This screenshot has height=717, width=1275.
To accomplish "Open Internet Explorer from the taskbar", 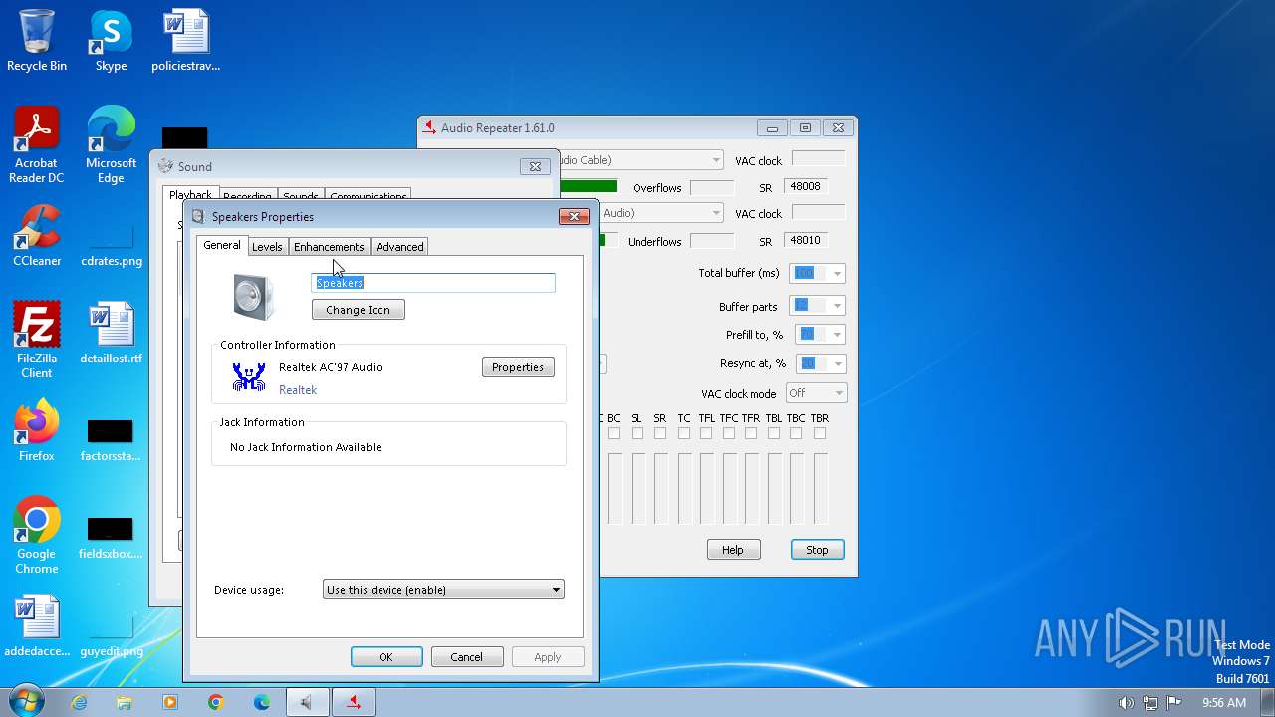I will coord(79,702).
